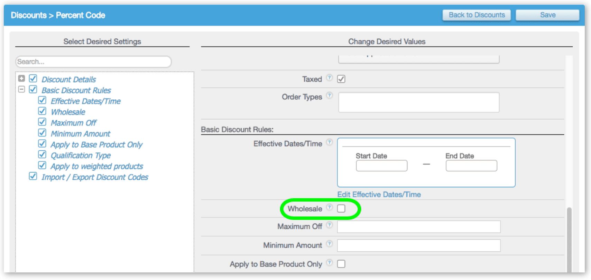The height and width of the screenshot is (280, 591).
Task: Uncheck Apply to Base Product Only in tree
Action: (42, 143)
